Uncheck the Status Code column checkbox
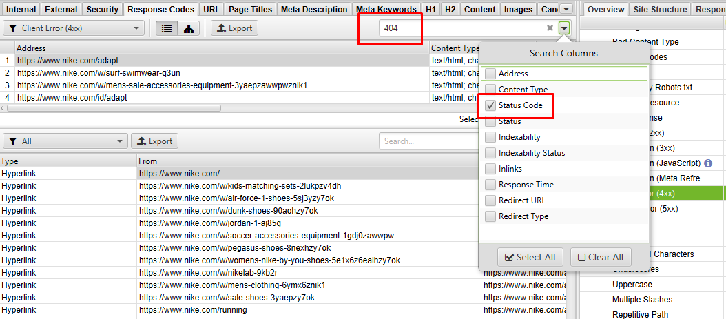Viewport: 726px width, 319px height. coord(490,105)
